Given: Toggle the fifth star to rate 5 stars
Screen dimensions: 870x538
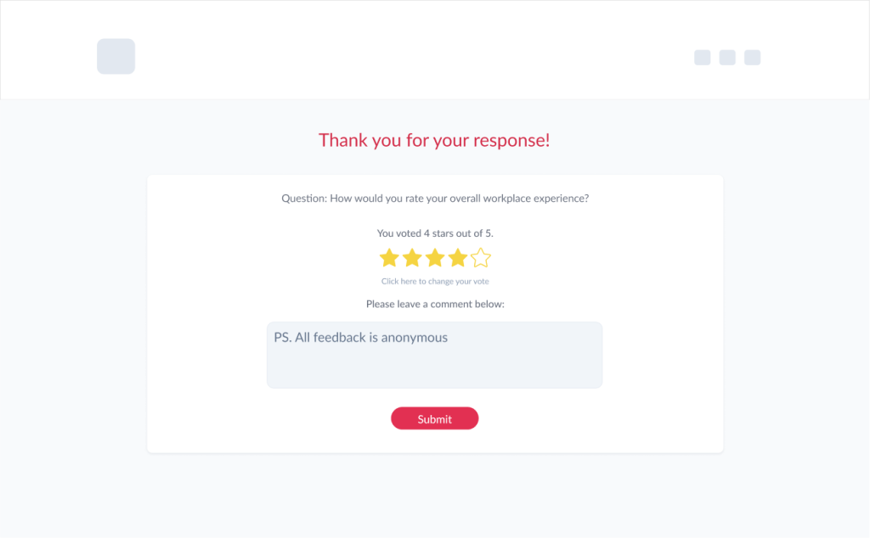Looking at the screenshot, I should pyautogui.click(x=481, y=256).
